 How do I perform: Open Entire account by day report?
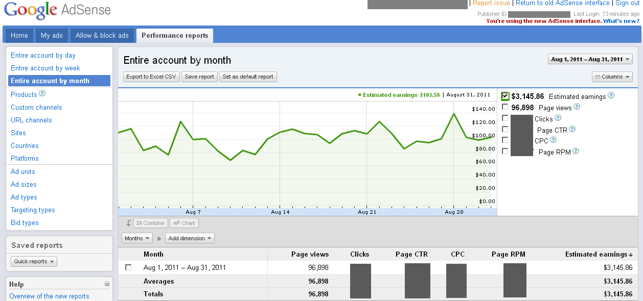pyautogui.click(x=43, y=55)
